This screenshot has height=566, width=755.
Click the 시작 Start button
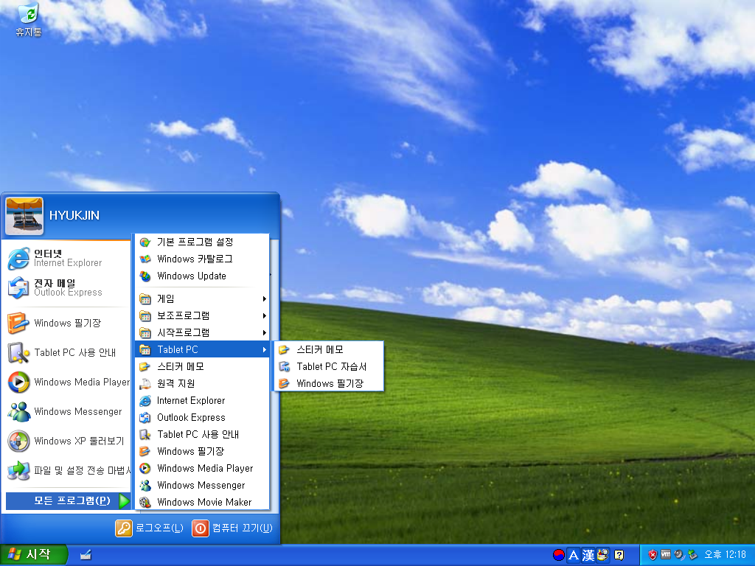(33, 555)
